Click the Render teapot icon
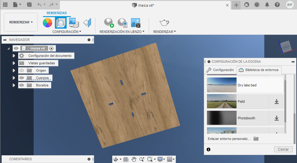 (x=164, y=23)
